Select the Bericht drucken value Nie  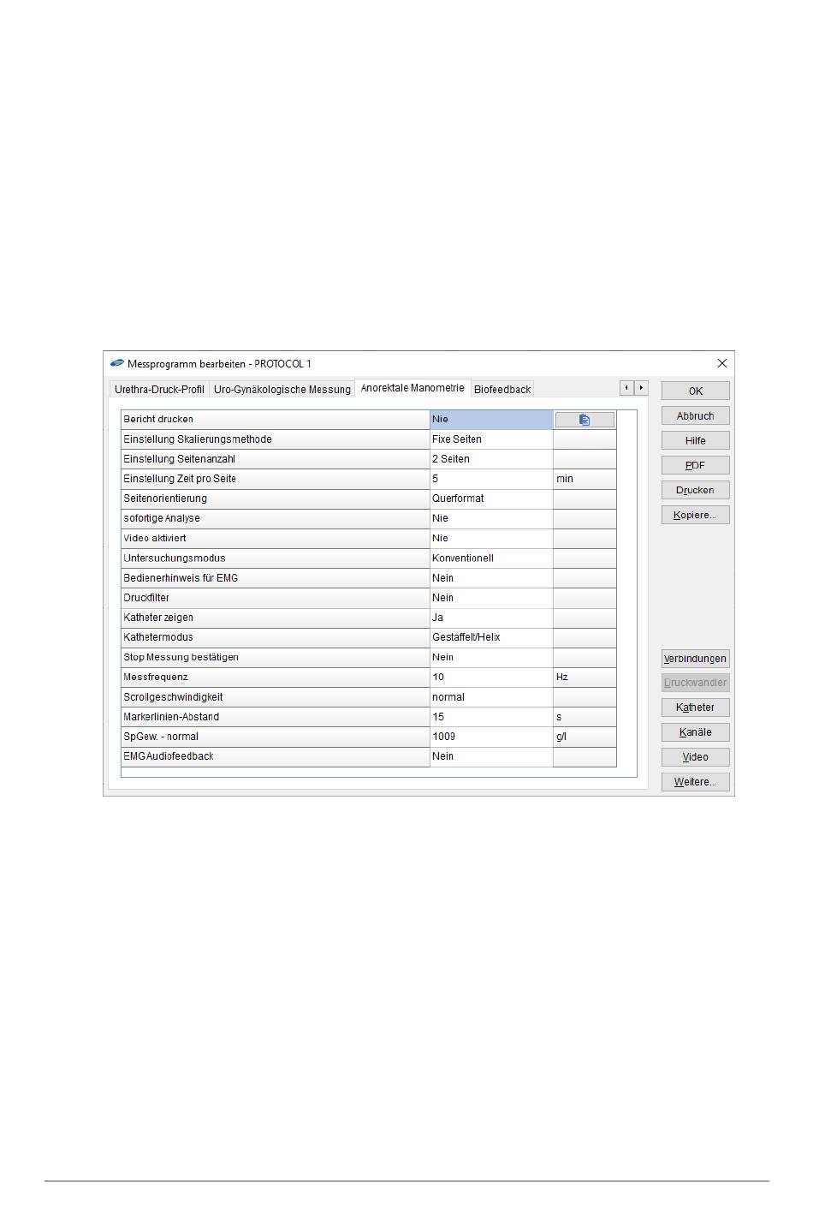(490, 420)
